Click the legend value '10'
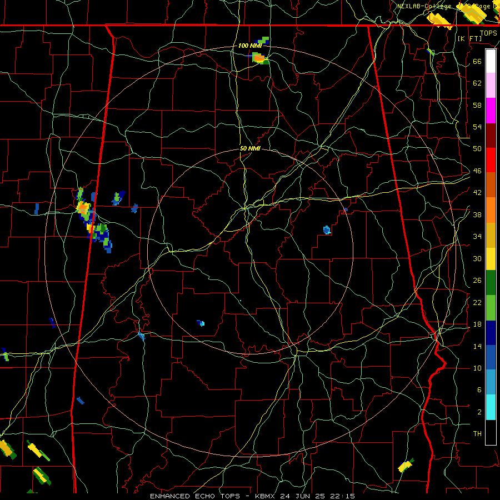This screenshot has height=500, width=500. click(x=477, y=368)
